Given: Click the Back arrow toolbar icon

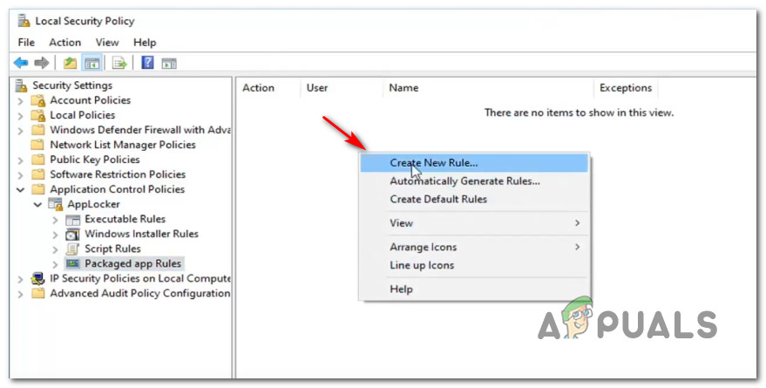Looking at the screenshot, I should (21, 63).
